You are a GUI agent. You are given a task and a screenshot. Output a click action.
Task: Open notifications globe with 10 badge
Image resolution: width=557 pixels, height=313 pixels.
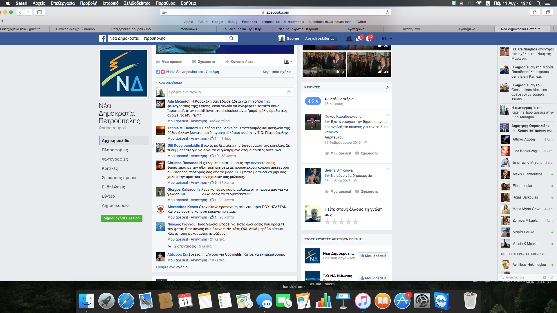tap(369, 39)
